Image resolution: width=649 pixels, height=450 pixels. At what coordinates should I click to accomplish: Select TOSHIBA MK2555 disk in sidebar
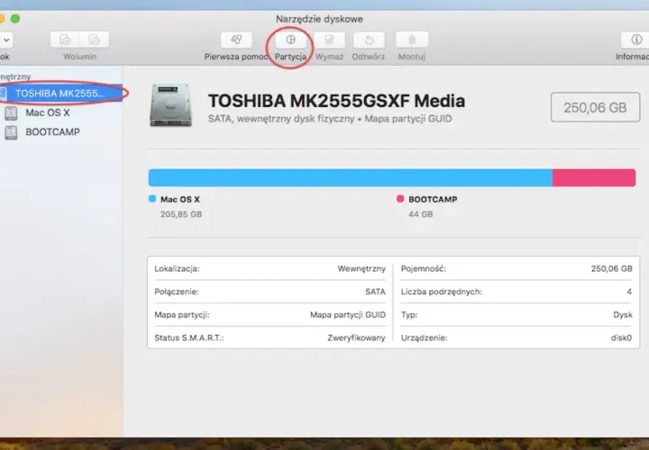pos(61,94)
